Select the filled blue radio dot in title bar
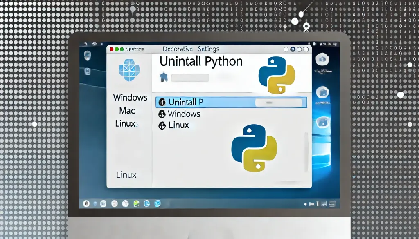This screenshot has height=239, width=419. click(293, 49)
